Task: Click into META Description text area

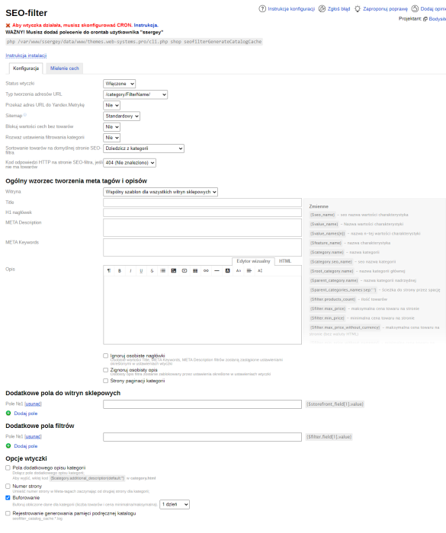Action: (202, 228)
